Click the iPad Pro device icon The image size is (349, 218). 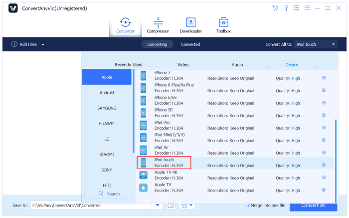click(144, 125)
